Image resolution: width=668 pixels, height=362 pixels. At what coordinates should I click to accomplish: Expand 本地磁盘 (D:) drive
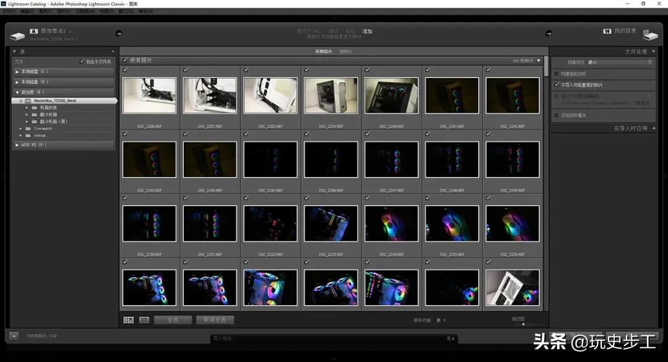[x=17, y=82]
